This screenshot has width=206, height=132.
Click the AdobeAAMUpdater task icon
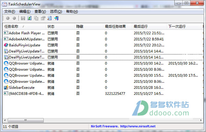click(x=6, y=39)
